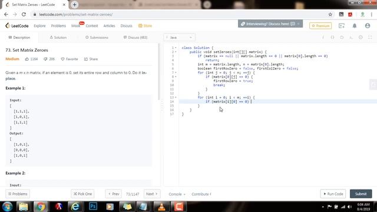Click line 14 in code editor

(277, 102)
